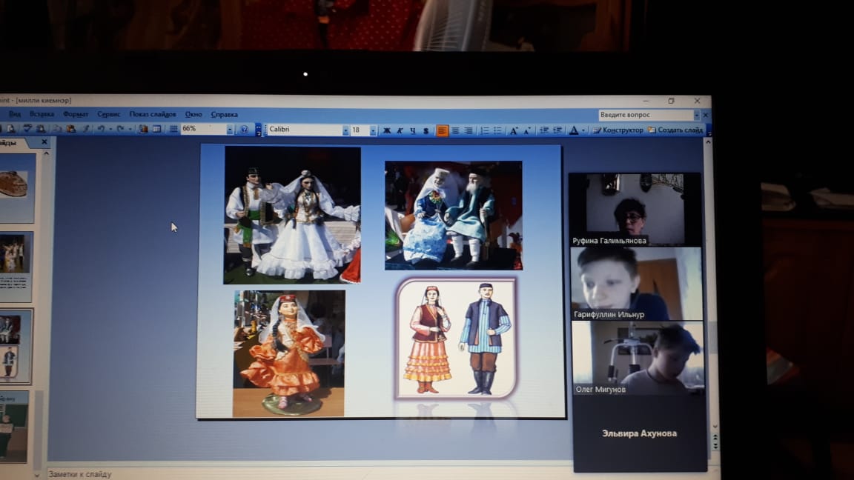
Task: Click the Введите вопрос help search field
Action: pyautogui.click(x=645, y=115)
